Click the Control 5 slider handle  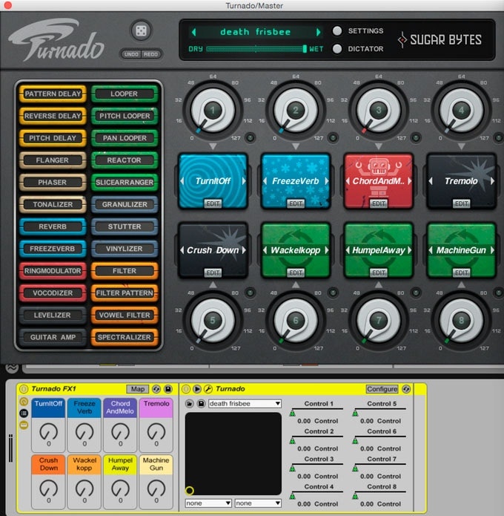coord(355,413)
